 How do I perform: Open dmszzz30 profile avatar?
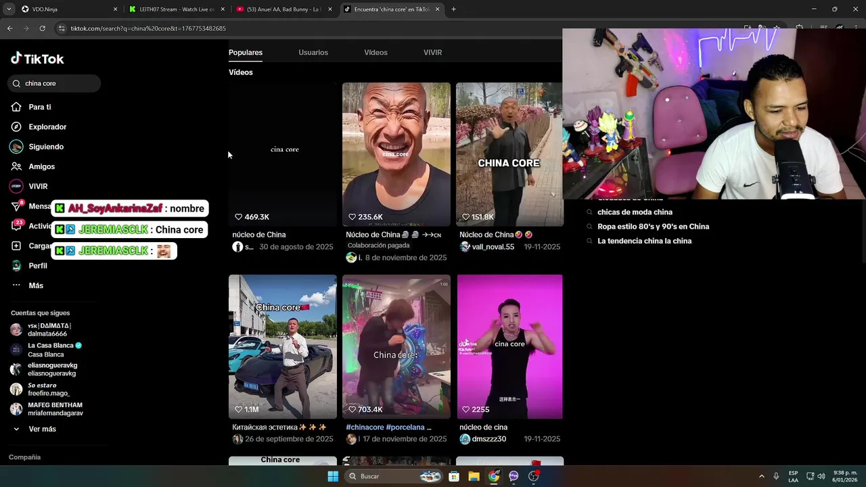(465, 439)
